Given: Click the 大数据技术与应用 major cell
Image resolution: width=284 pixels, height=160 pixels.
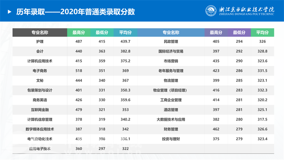Looking at the screenshot, I should pyautogui.click(x=171, y=119).
